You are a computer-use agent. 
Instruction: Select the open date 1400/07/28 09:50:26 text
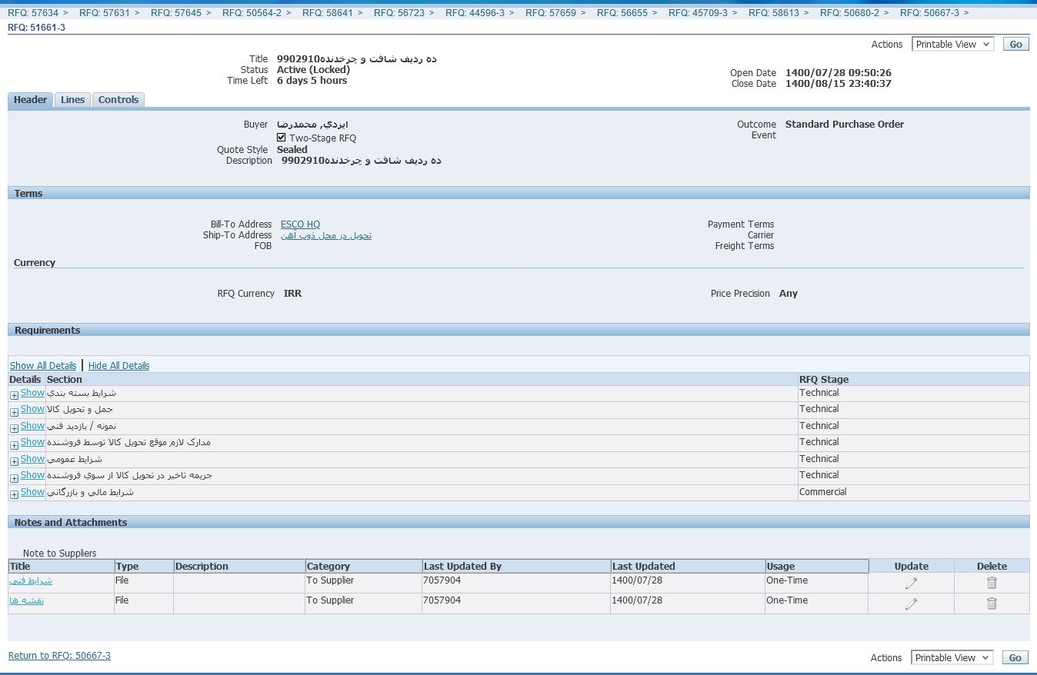click(x=839, y=73)
